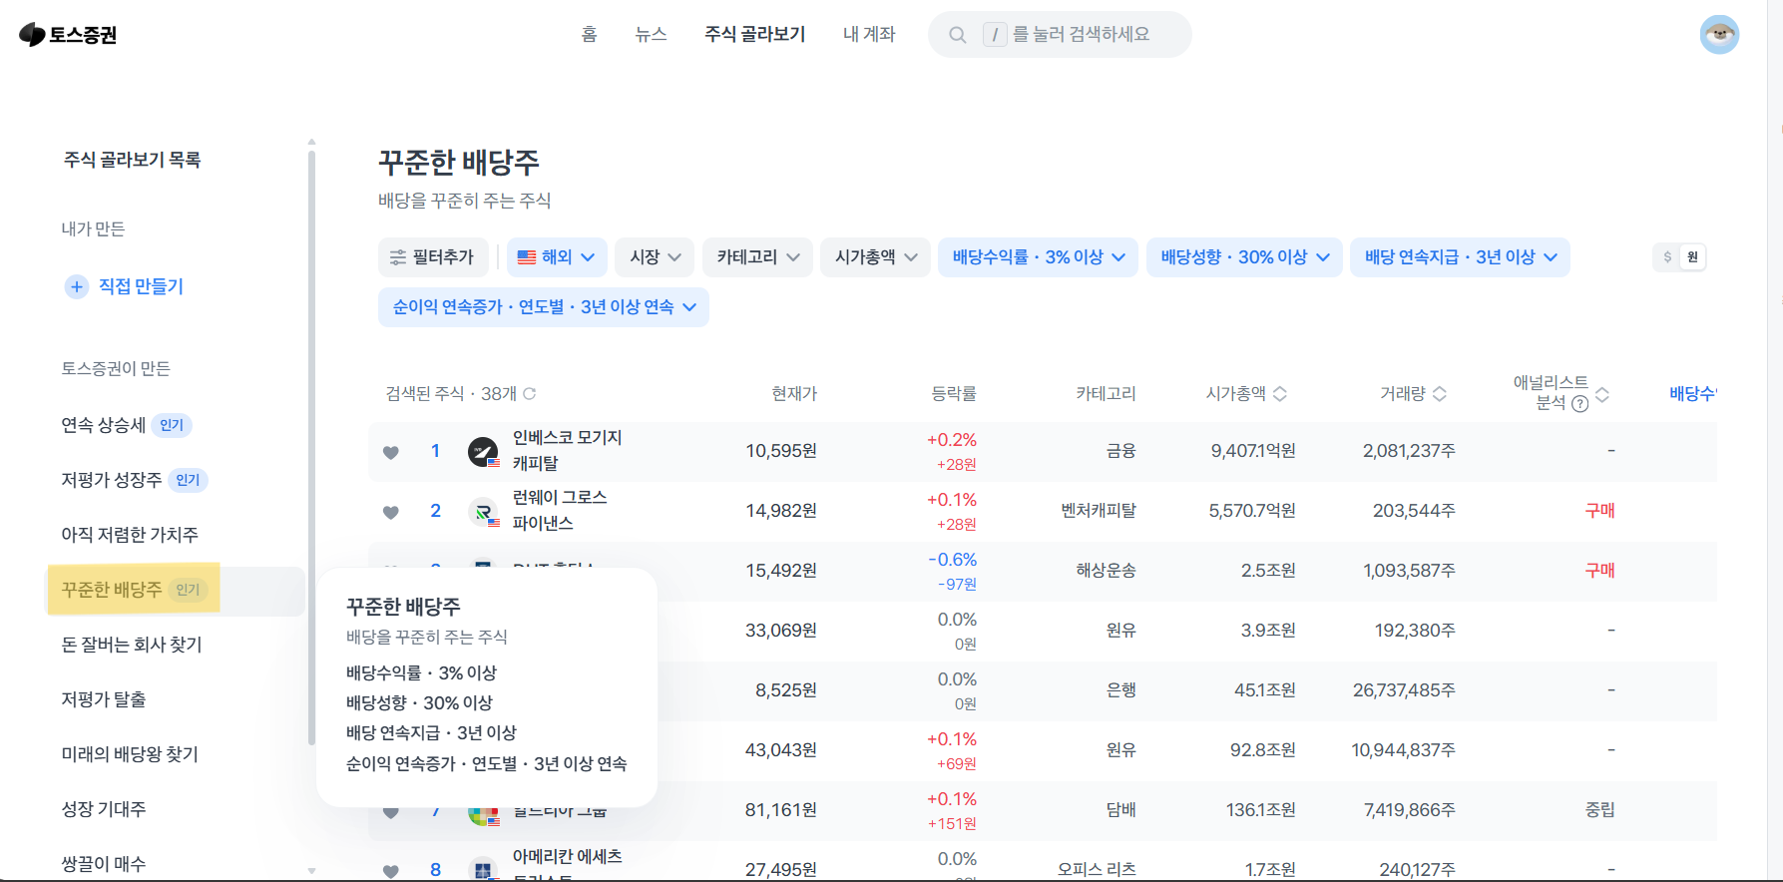Select 쌍끌이 매수 in sidebar
Viewport: 1783px width, 882px height.
tap(104, 864)
